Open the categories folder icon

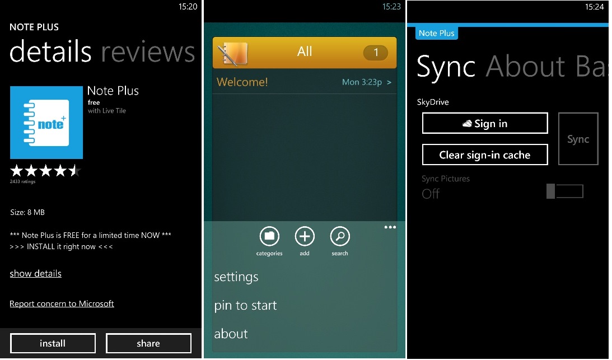(x=269, y=236)
